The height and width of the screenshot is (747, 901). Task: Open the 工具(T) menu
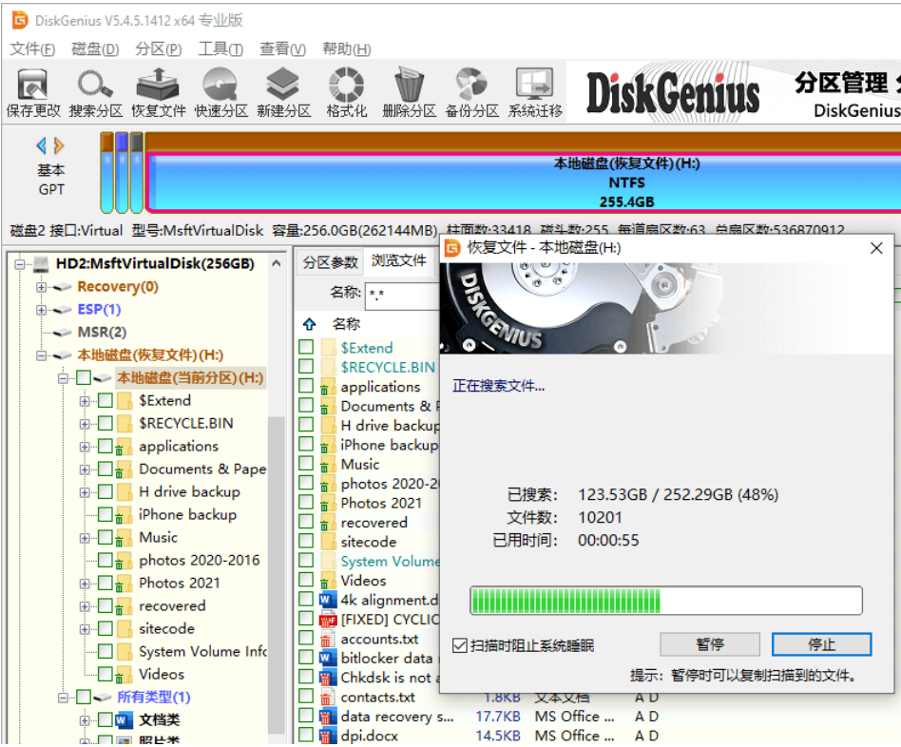(x=220, y=48)
